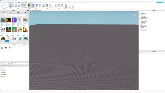The image size is (165, 93).
Task: Open Toolbox Creations lightbulb tab
Action: 25,12
